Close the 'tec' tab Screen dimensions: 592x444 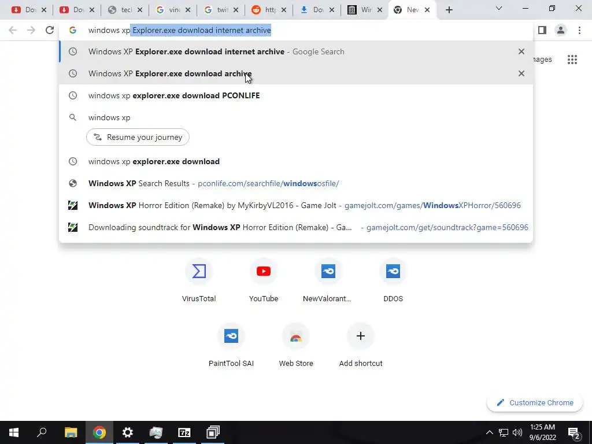tap(140, 10)
